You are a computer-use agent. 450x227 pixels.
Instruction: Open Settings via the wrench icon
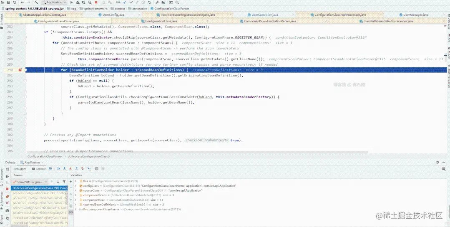[x=157, y=2]
